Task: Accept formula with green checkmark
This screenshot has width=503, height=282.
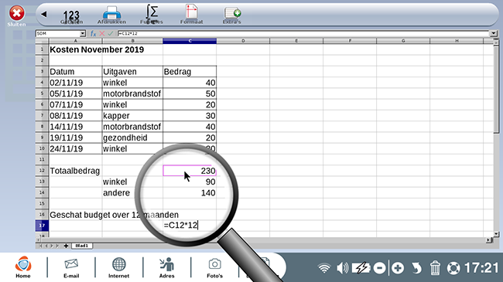Action: (x=111, y=33)
